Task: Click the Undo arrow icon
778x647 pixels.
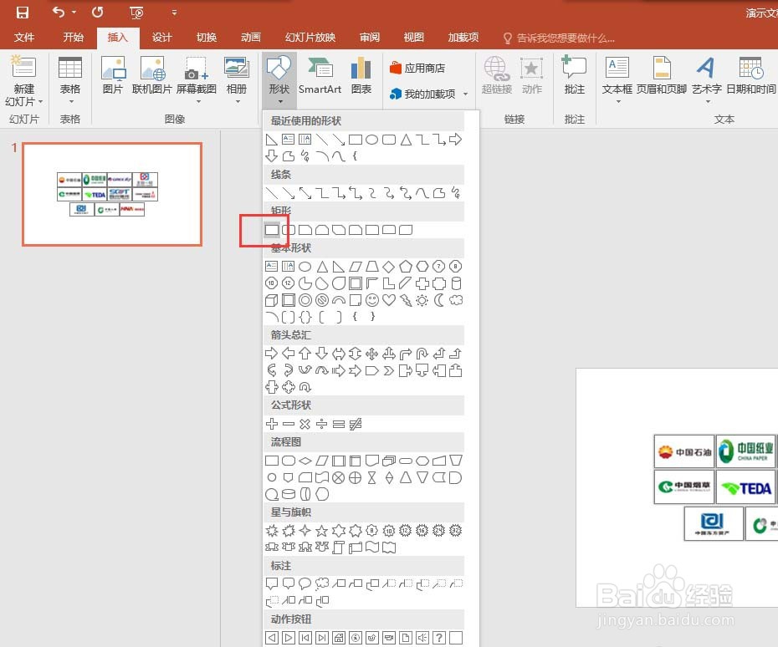Action: 59,12
